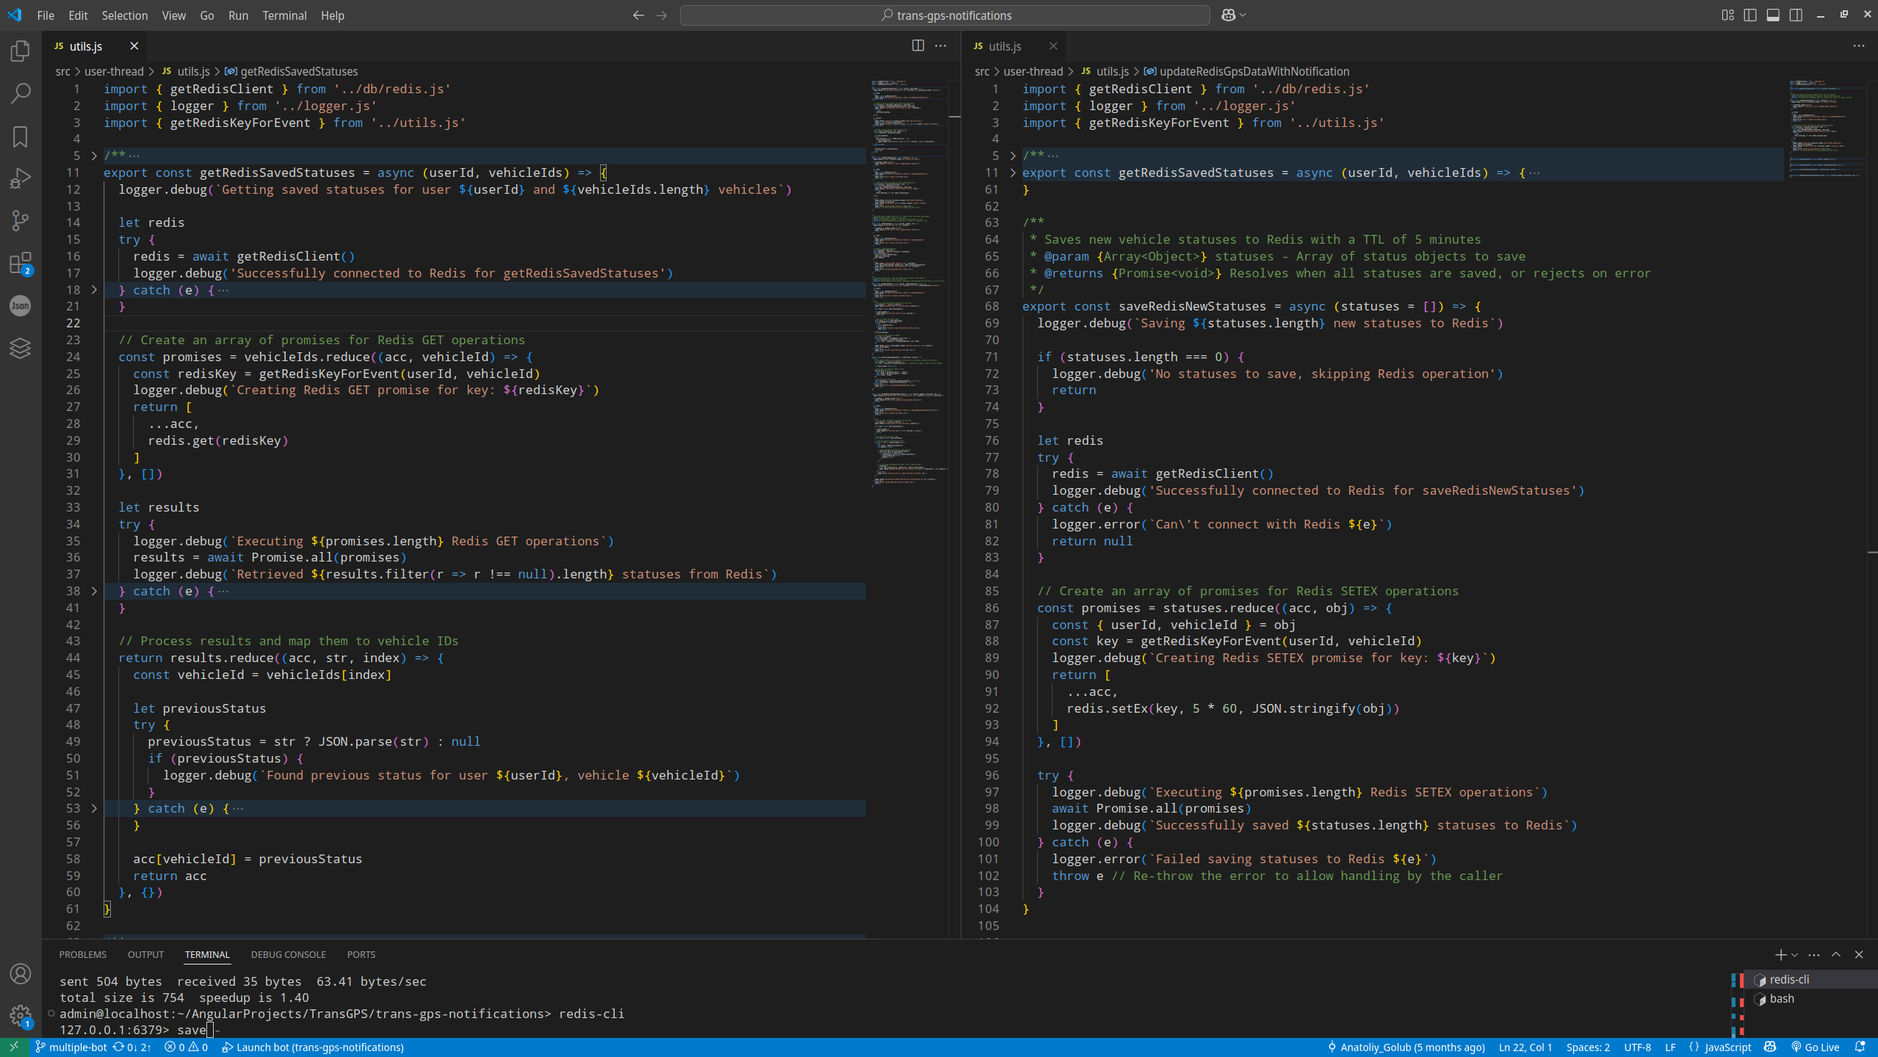The width and height of the screenshot is (1878, 1057).
Task: Open the new terminal launch profile dropdown
Action: [1794, 955]
